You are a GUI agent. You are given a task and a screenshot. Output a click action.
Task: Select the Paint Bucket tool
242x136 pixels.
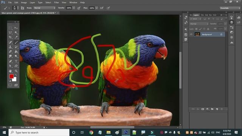click(16, 52)
